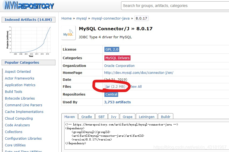Viewport: 229px width, 152px height.
Task: Click the 8.0.17 version breadcrumb
Action: coord(141,18)
